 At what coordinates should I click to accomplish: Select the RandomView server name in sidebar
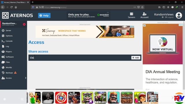pyautogui.click(x=10, y=23)
